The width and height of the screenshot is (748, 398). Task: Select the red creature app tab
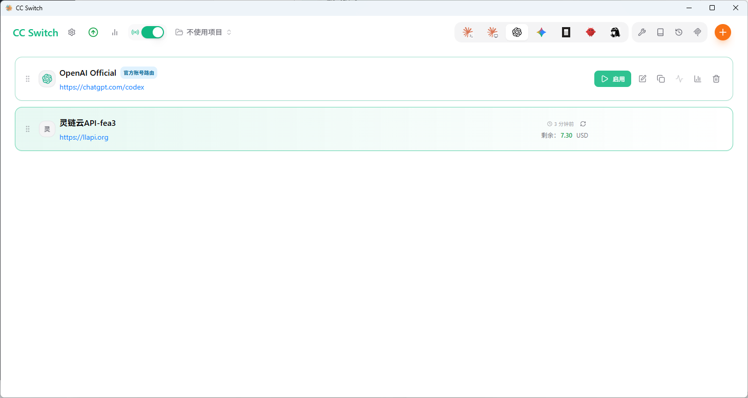point(591,32)
